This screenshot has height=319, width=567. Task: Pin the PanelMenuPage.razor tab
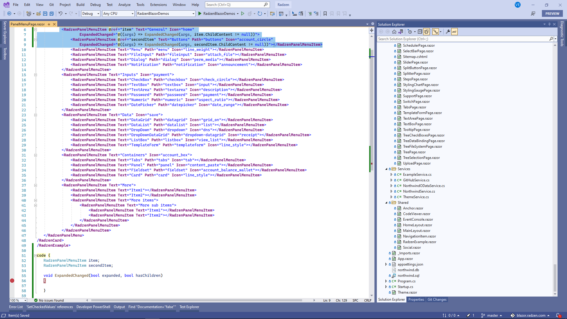click(49, 24)
